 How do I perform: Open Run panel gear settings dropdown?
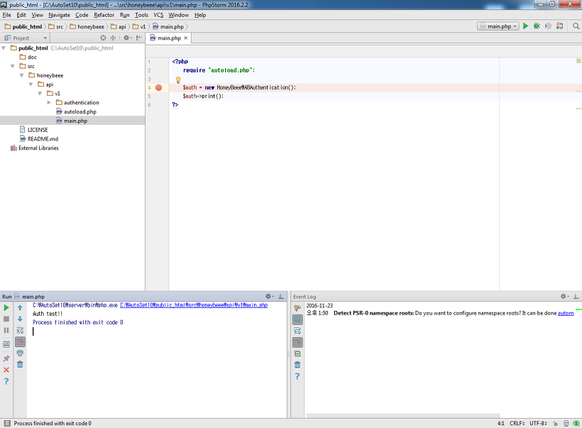coord(270,296)
